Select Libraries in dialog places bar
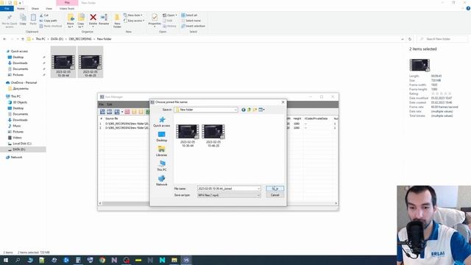 tap(162, 151)
